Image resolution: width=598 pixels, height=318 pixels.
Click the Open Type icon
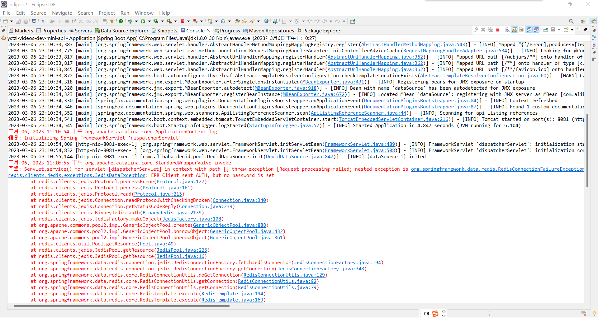pos(237,21)
